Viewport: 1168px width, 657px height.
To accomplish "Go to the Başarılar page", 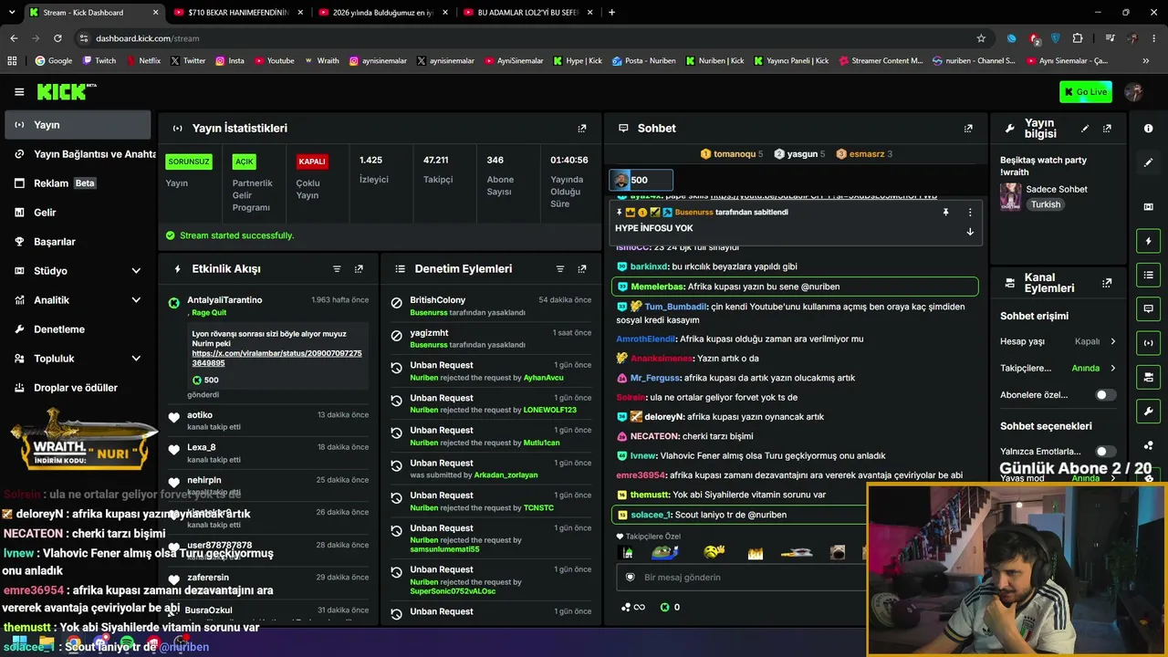I will pos(77,242).
